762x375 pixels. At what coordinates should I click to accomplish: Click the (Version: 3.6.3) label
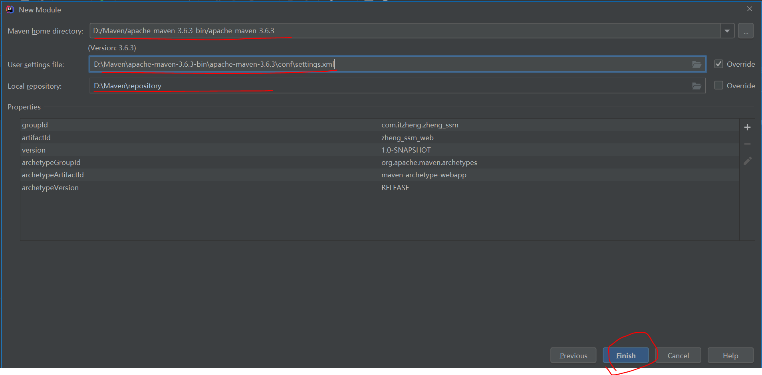112,48
